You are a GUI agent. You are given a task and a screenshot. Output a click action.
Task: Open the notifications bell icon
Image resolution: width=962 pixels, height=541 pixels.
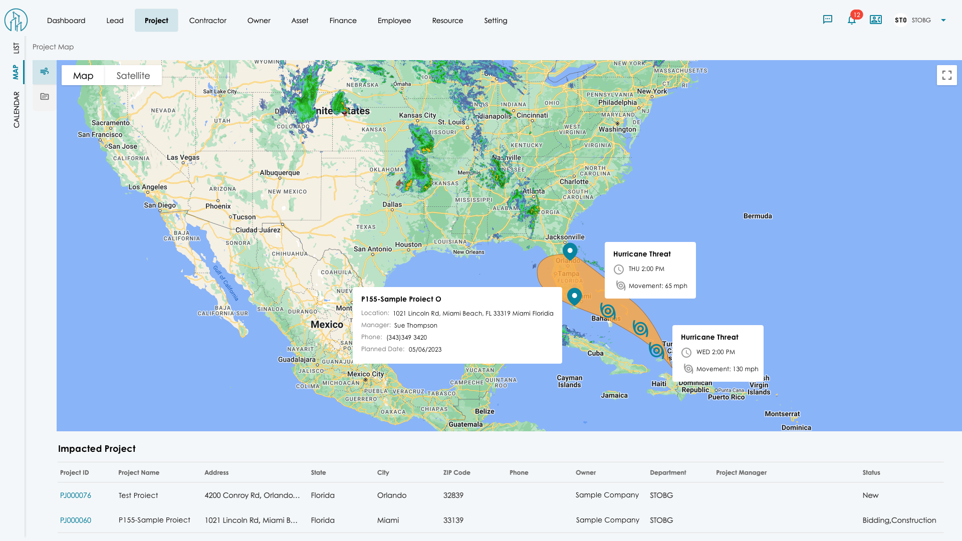coord(852,20)
